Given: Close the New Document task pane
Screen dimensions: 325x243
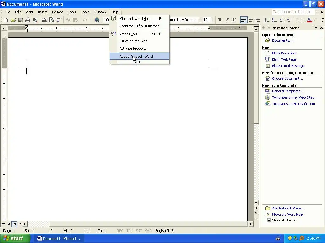Looking at the screenshot, I should coord(322,28).
